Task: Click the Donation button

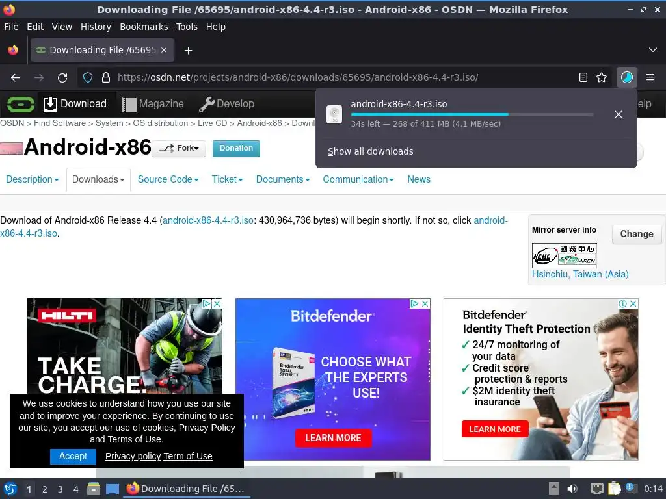Action: (x=236, y=149)
